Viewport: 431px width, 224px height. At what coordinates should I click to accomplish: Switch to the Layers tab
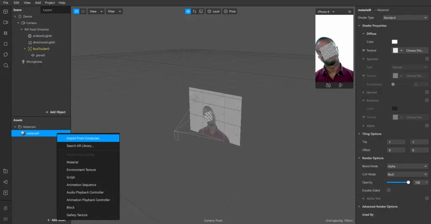tap(48, 10)
